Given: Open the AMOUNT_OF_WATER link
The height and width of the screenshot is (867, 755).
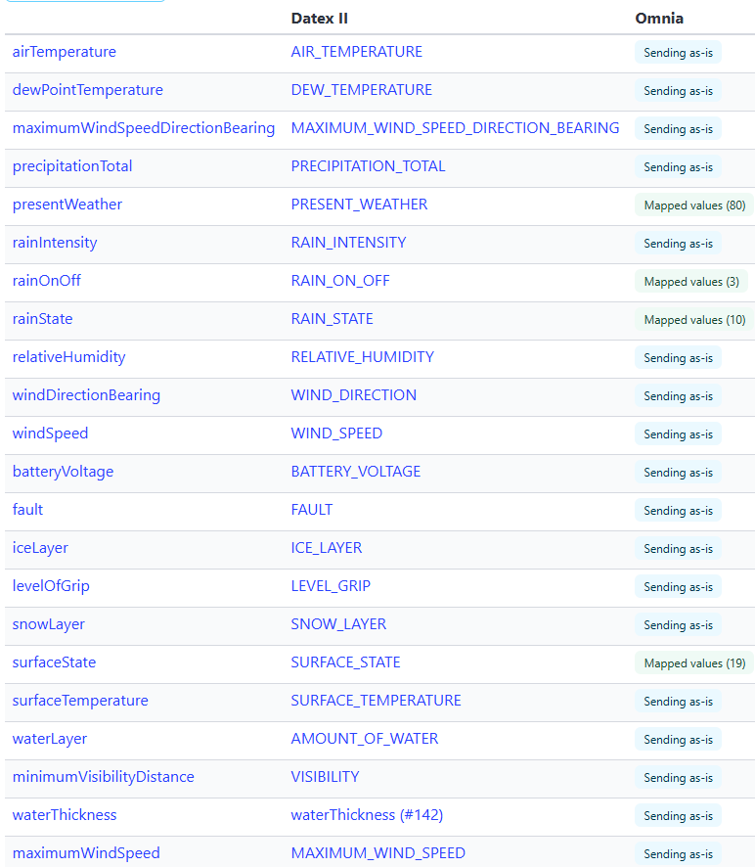Looking at the screenshot, I should click(365, 739).
